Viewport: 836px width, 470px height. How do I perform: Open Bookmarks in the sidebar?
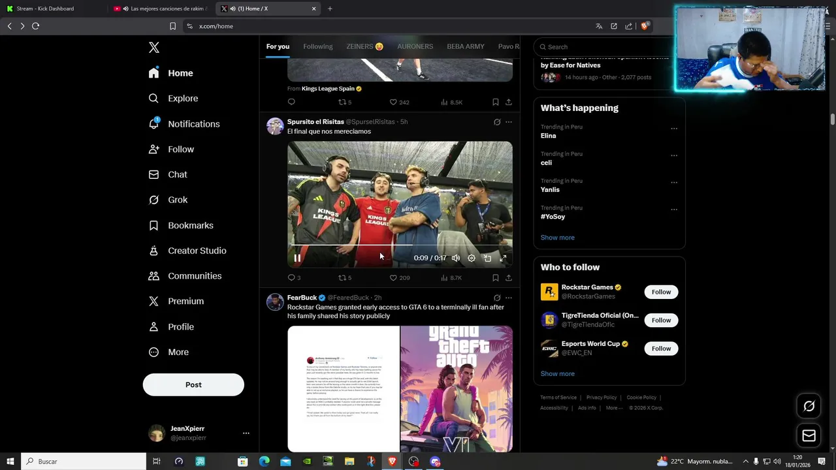coord(181,225)
